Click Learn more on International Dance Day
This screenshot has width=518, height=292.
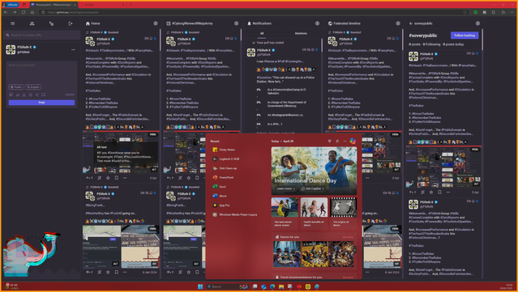coord(286,188)
